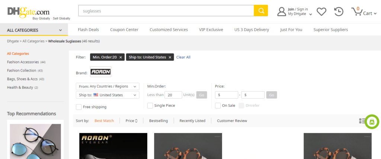Toggle the DHrefer checkbox
The image size is (381, 159).
click(241, 106)
